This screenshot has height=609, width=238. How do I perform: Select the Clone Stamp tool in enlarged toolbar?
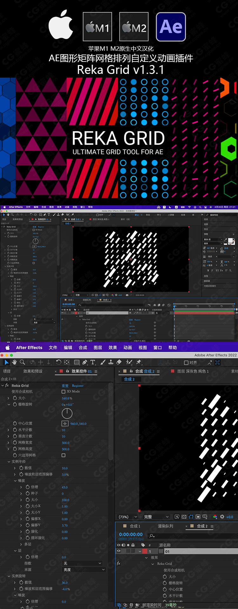point(111,362)
